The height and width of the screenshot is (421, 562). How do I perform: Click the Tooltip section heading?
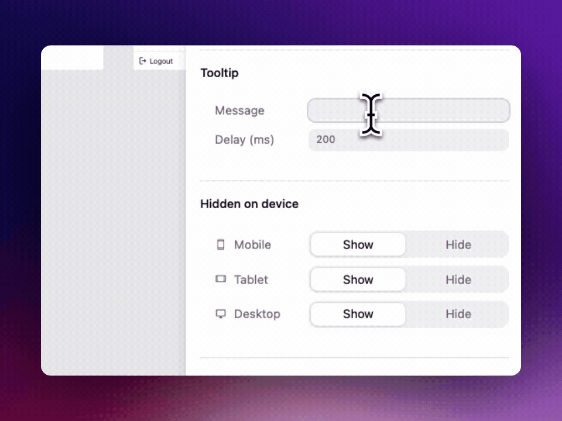pos(220,73)
